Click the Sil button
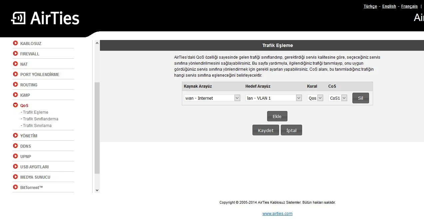Viewport: 424px width, 219px height. [x=361, y=98]
